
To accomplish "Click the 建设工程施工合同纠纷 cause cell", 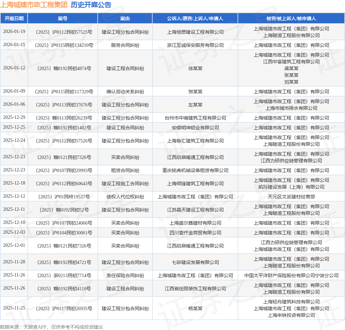I will pos(125,184).
